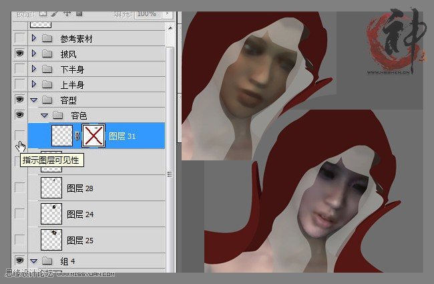Collapse the 容型 group
Image resolution: width=434 pixels, height=284 pixels.
pos(34,100)
